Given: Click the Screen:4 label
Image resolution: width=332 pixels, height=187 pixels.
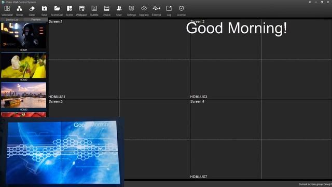Looking at the screenshot, I should [x=197, y=102].
